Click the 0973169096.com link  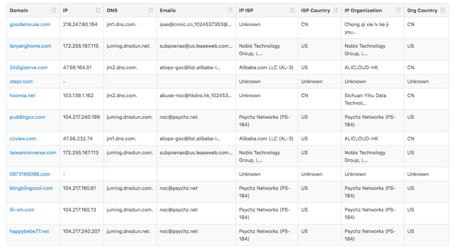30,174
